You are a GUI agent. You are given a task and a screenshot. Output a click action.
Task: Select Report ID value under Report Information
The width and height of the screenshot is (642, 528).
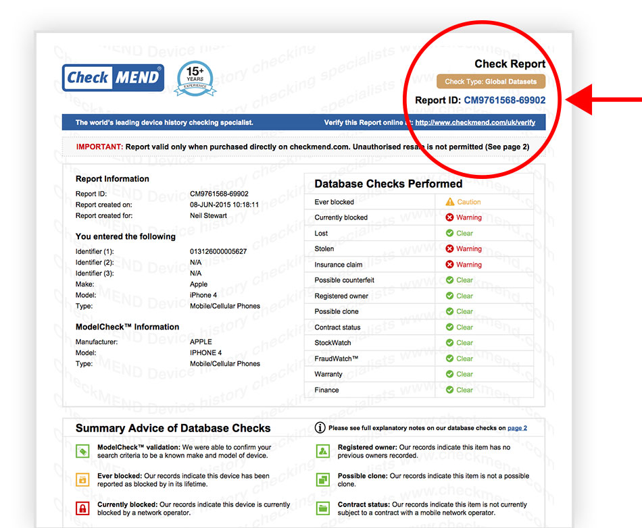[x=219, y=194]
